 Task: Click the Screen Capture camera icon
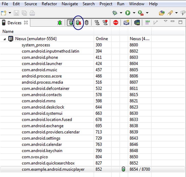[126, 22]
